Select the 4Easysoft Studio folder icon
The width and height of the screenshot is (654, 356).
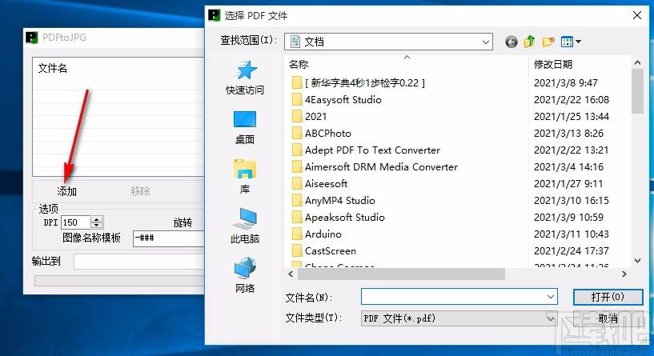(297, 100)
